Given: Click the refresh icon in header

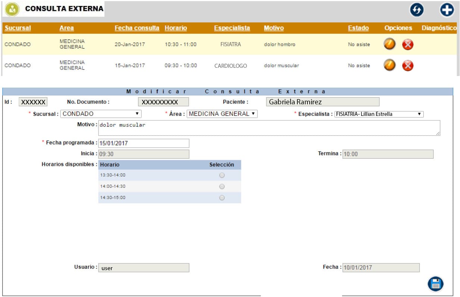Looking at the screenshot, I should click(x=417, y=10).
